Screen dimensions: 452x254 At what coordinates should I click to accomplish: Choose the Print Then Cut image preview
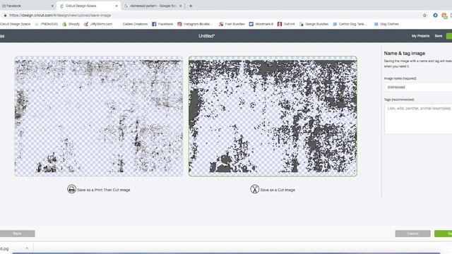pyautogui.click(x=99, y=116)
